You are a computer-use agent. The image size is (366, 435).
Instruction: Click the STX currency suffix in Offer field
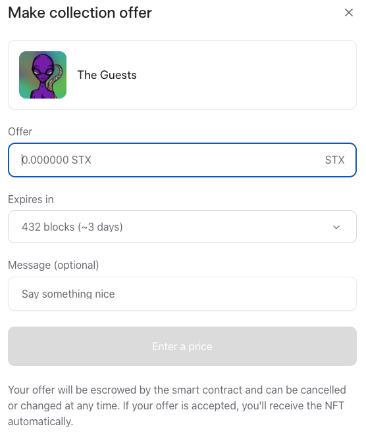coord(335,160)
